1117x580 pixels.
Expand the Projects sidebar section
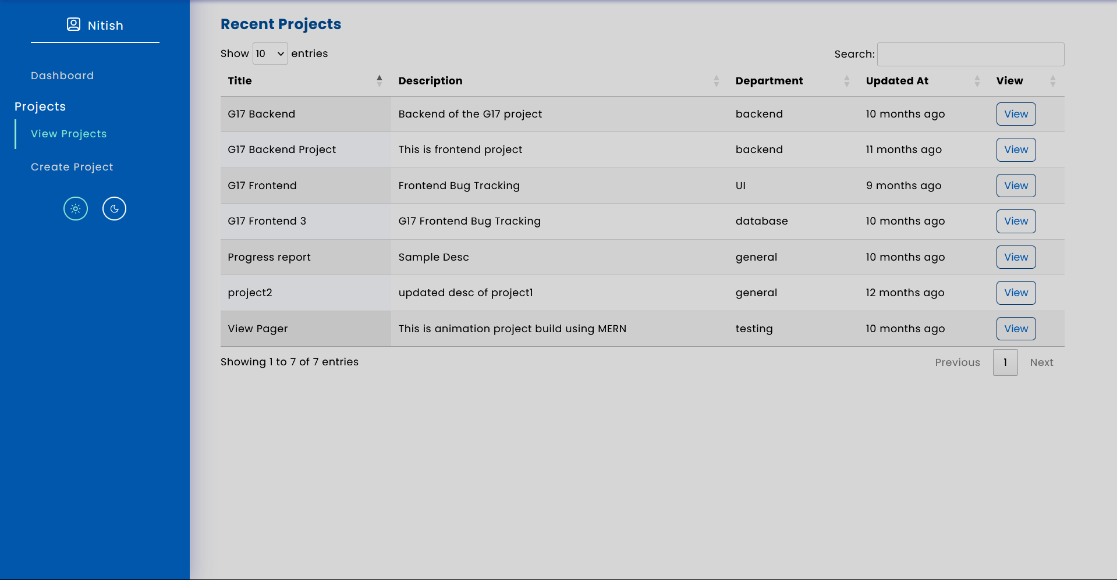(x=40, y=106)
